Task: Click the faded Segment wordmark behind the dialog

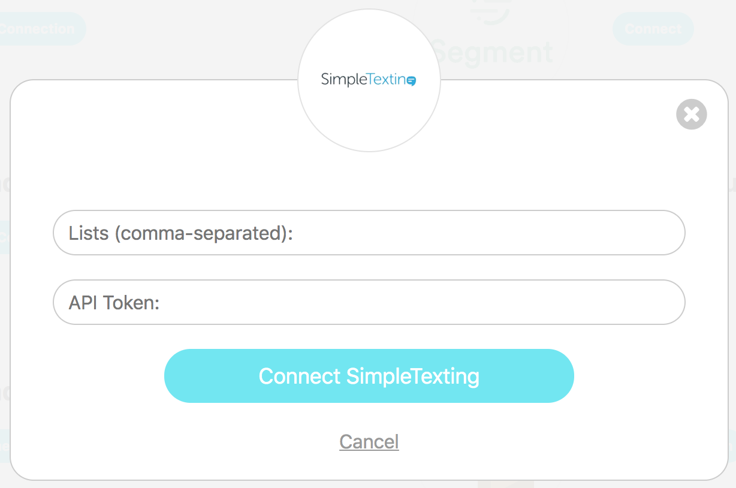Action: pyautogui.click(x=491, y=52)
